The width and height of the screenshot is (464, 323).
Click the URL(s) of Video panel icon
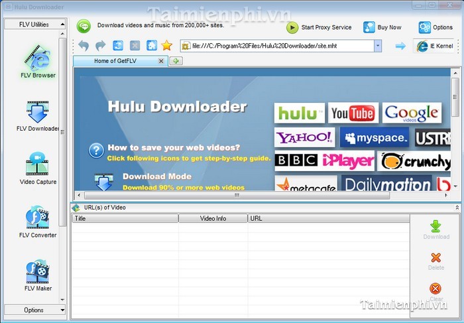[76, 208]
